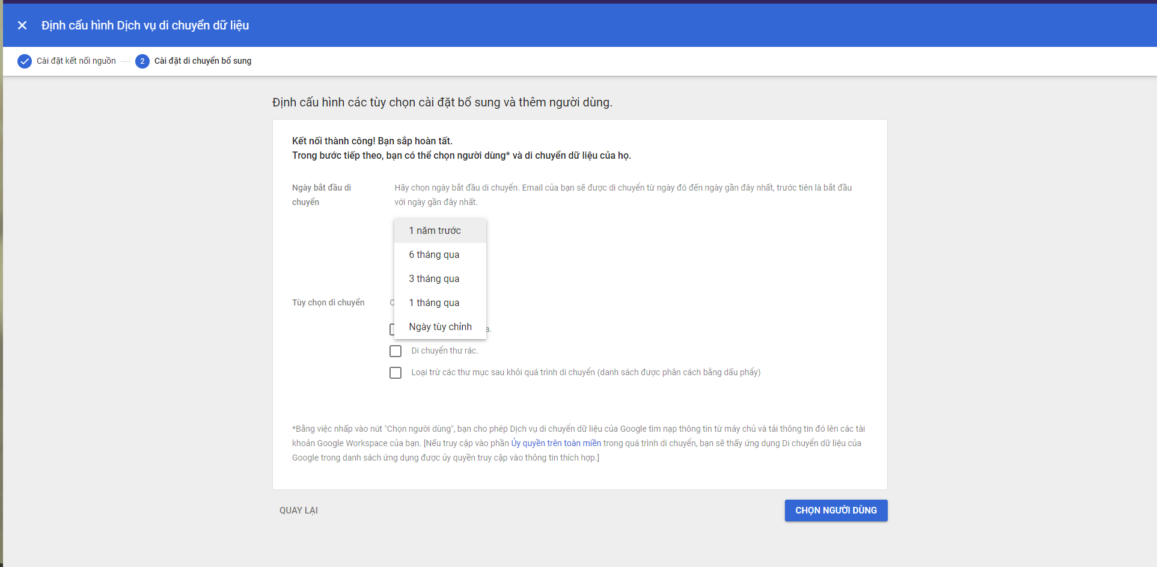This screenshot has height=567, width=1157.
Task: Select the "Cài đặt di chuyển bổ sung" step
Action: [x=203, y=61]
